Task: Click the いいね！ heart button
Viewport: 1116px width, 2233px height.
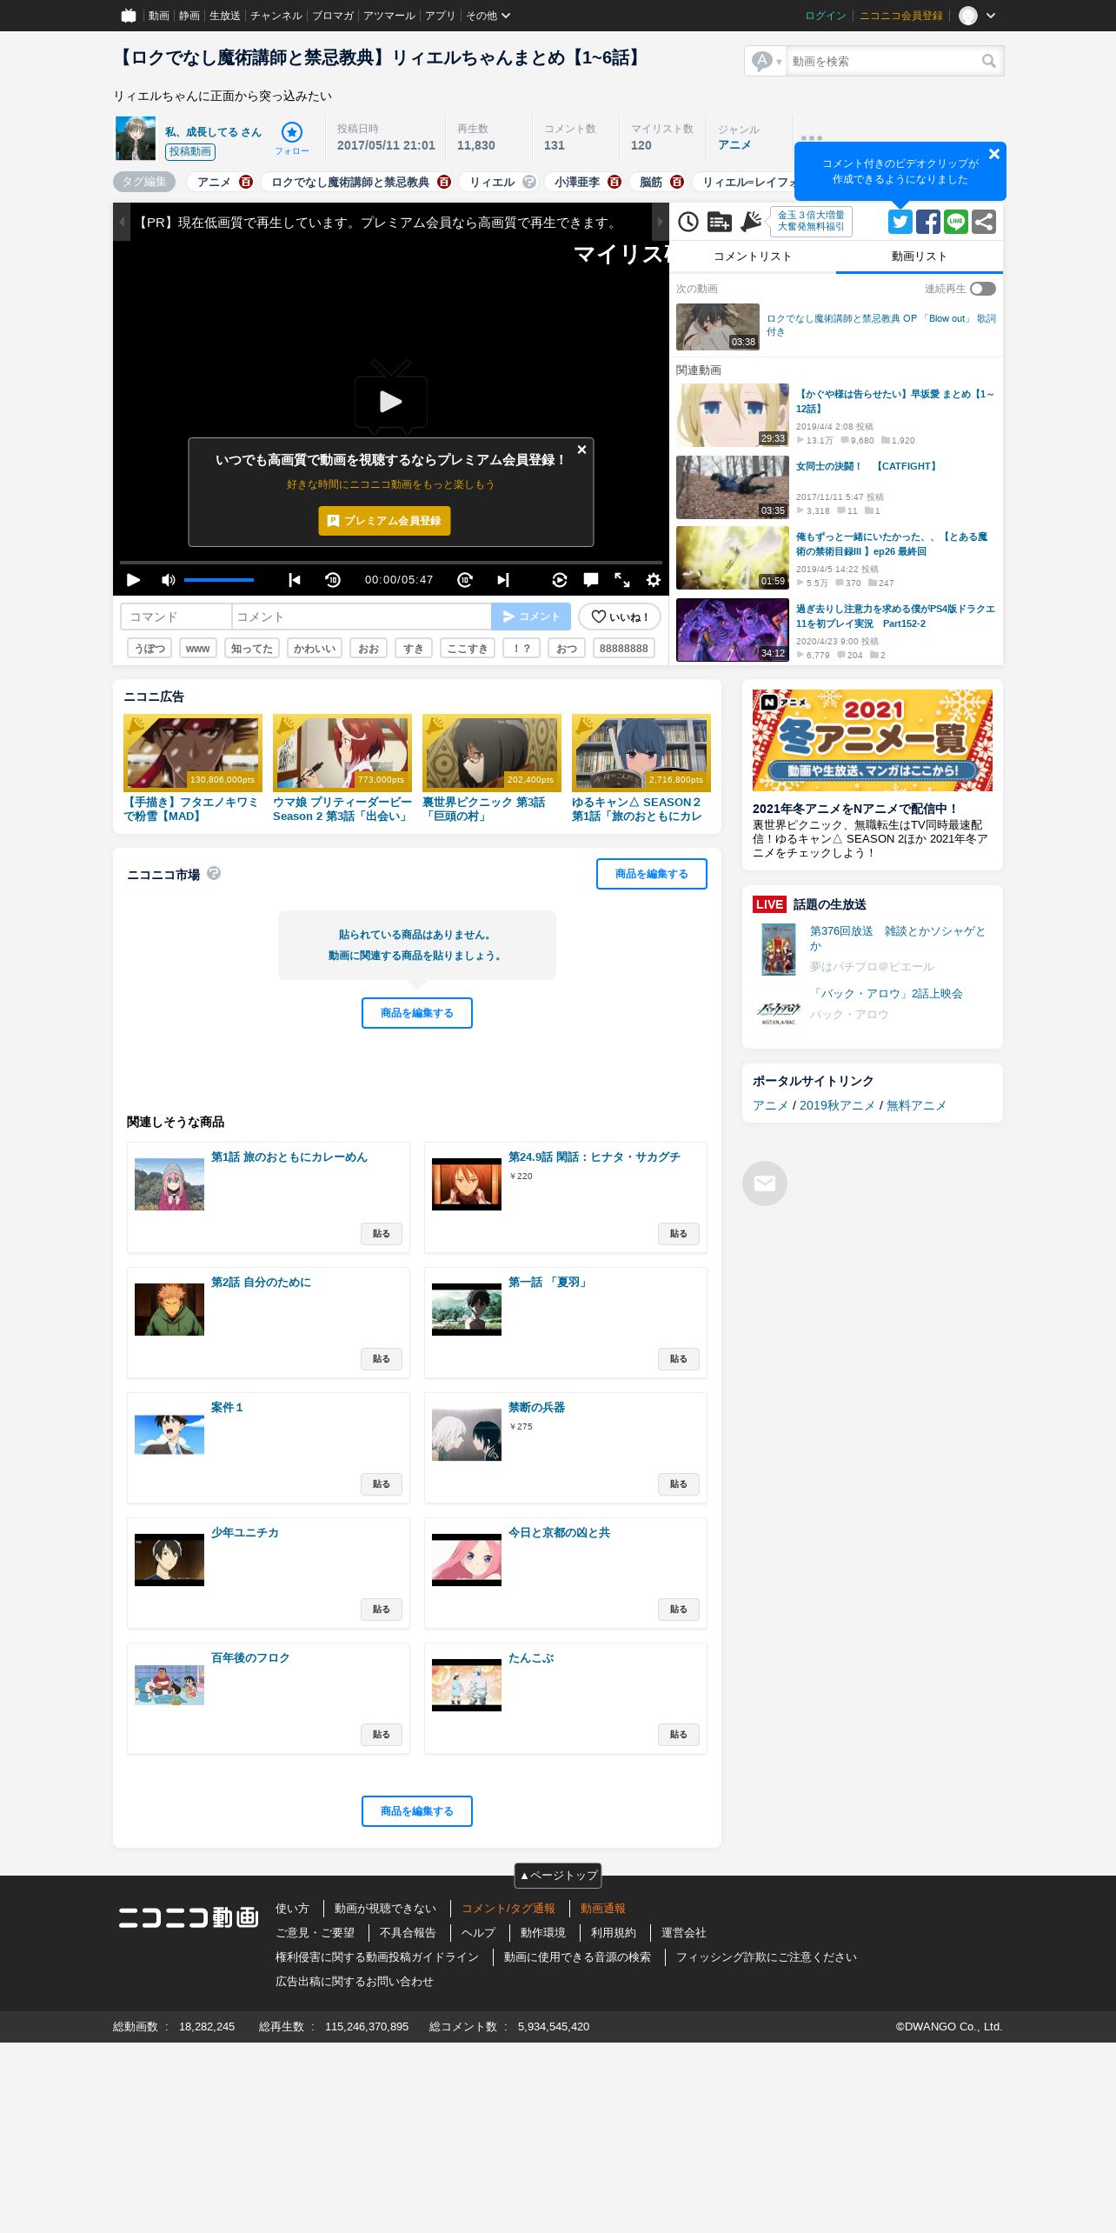Action: point(620,617)
